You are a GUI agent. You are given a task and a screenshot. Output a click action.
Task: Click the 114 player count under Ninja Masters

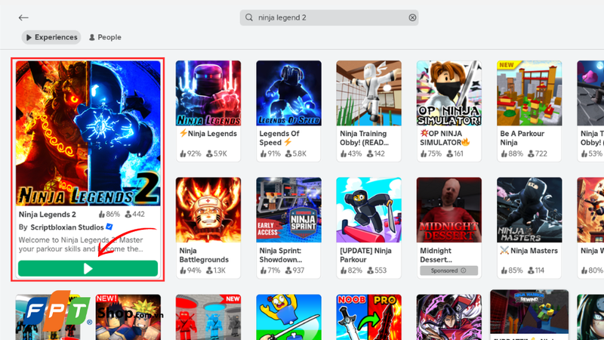(536, 270)
